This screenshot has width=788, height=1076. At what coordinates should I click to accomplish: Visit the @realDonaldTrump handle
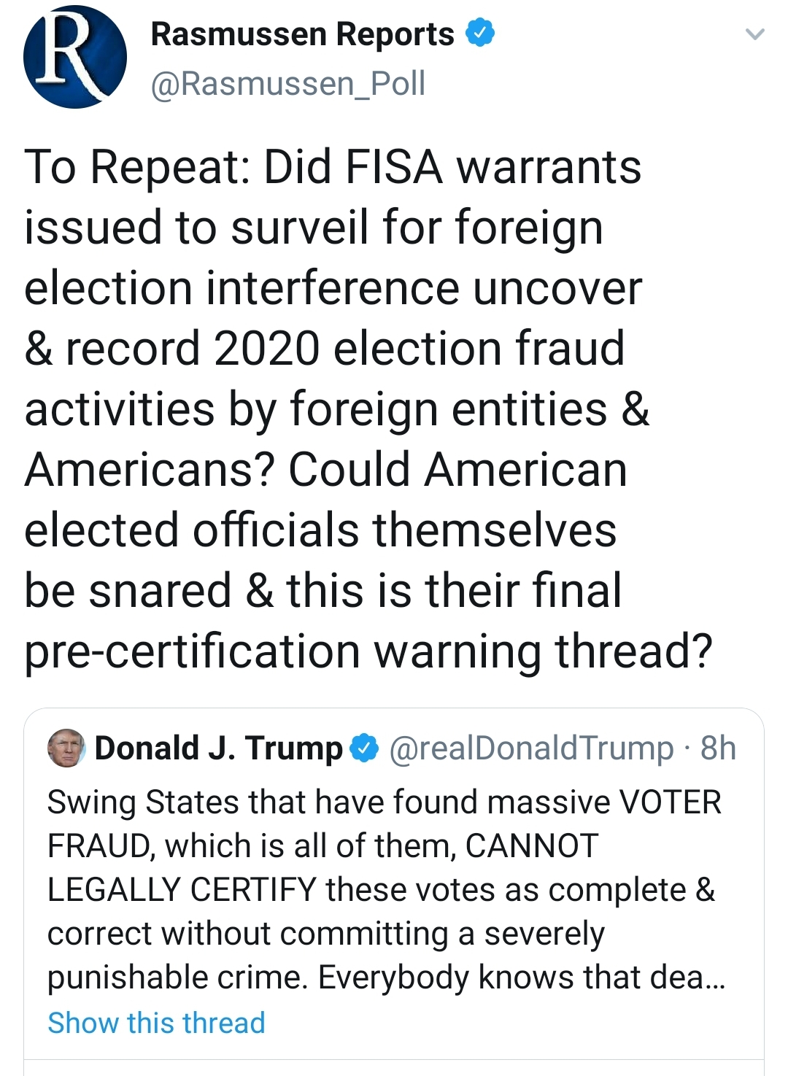click(x=531, y=748)
